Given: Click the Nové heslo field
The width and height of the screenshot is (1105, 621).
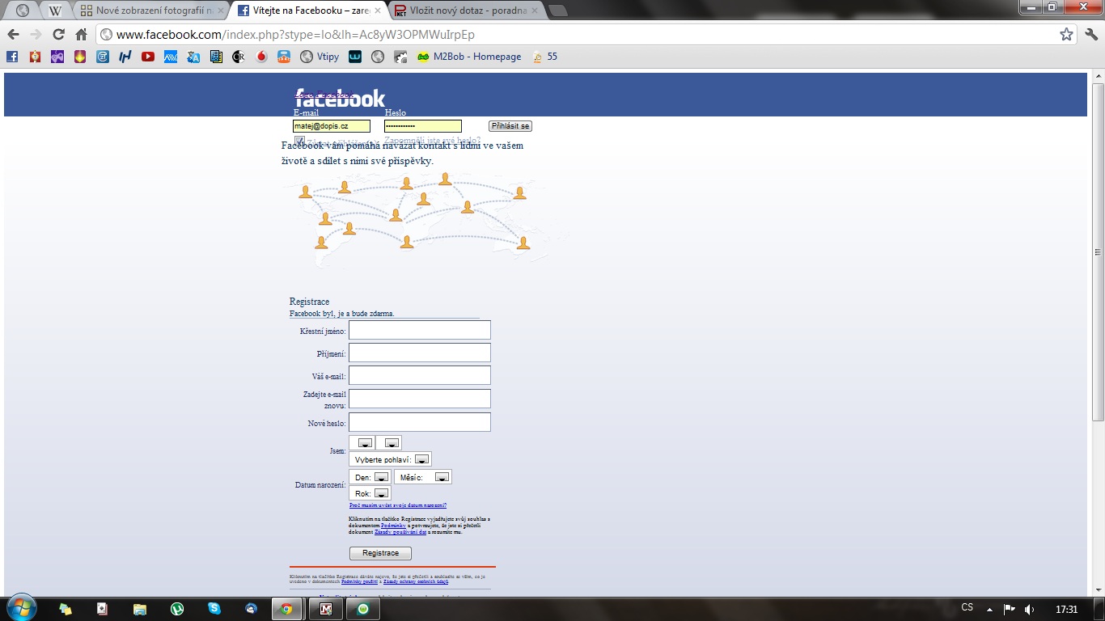Looking at the screenshot, I should pos(420,422).
